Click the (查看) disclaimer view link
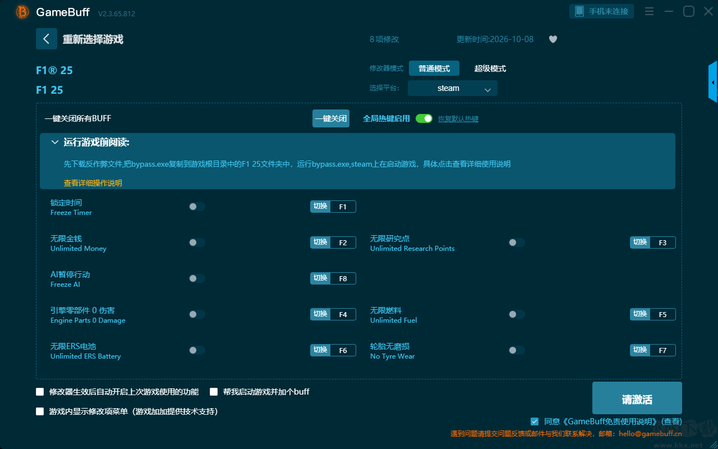Viewport: 718px width, 449px height. click(671, 421)
